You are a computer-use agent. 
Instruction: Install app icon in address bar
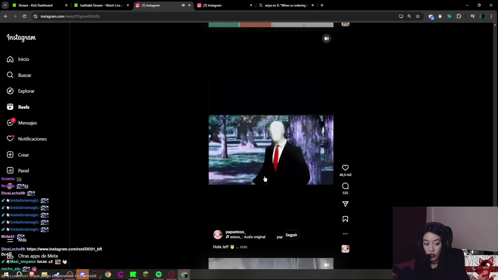tap(401, 16)
